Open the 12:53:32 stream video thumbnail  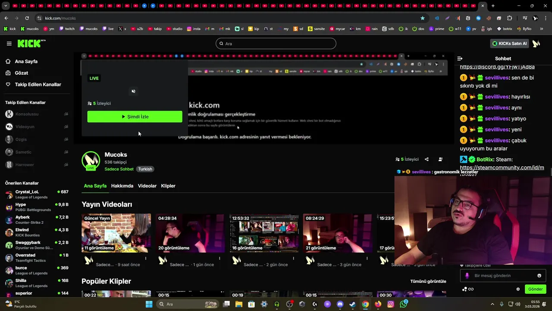(264, 233)
